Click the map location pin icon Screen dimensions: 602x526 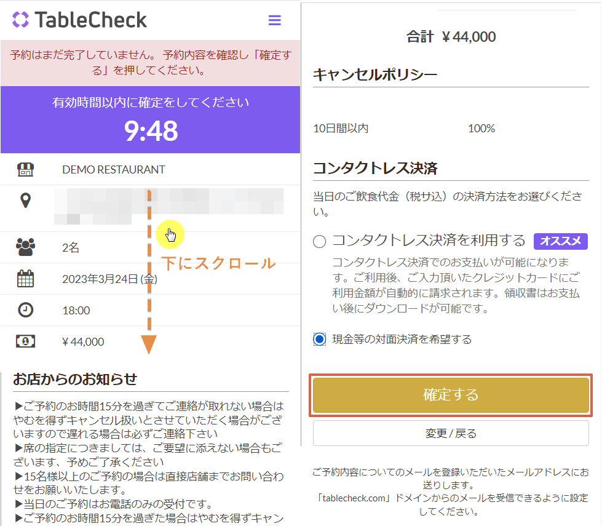click(x=25, y=201)
